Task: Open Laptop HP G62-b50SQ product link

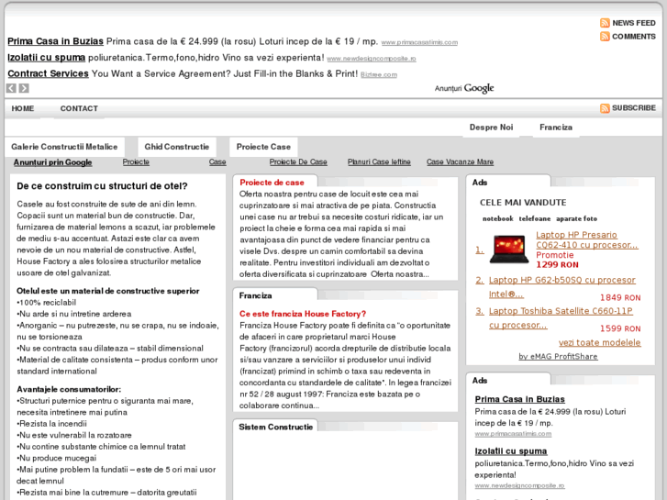Action: [x=561, y=287]
